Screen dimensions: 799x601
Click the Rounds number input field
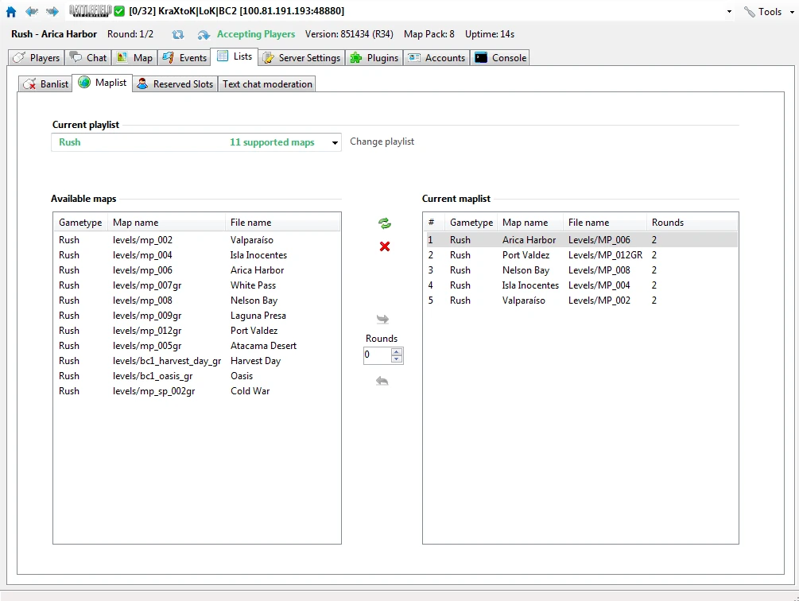[x=376, y=355]
